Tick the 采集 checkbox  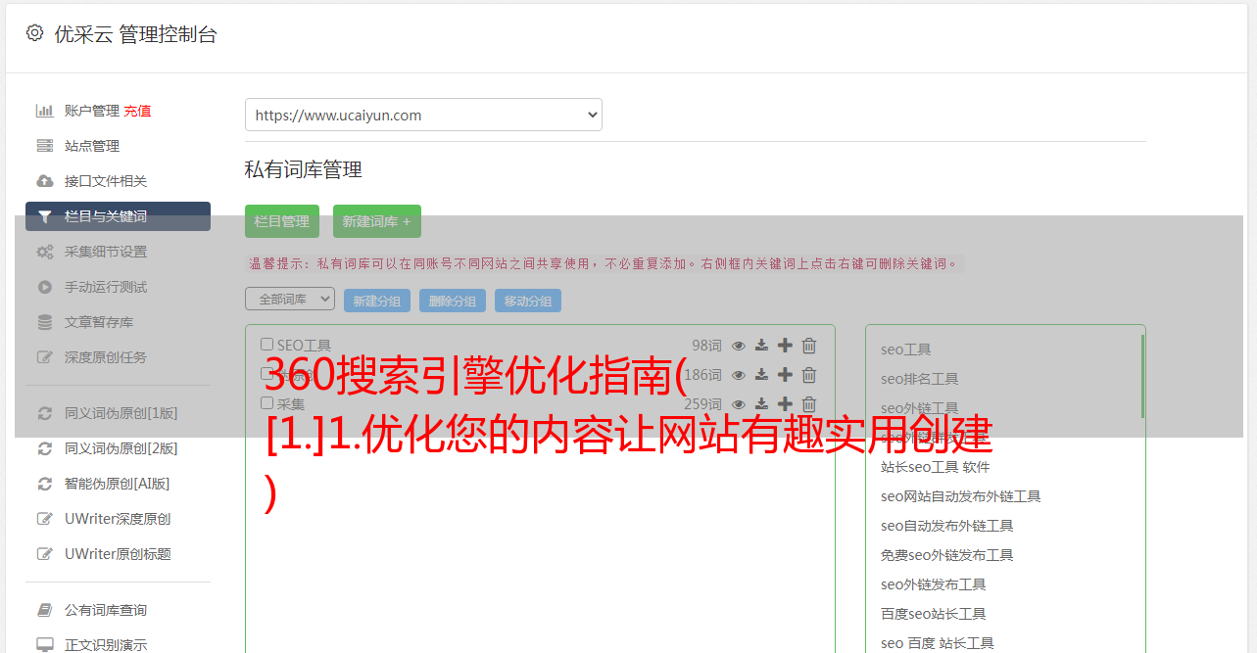coord(266,403)
